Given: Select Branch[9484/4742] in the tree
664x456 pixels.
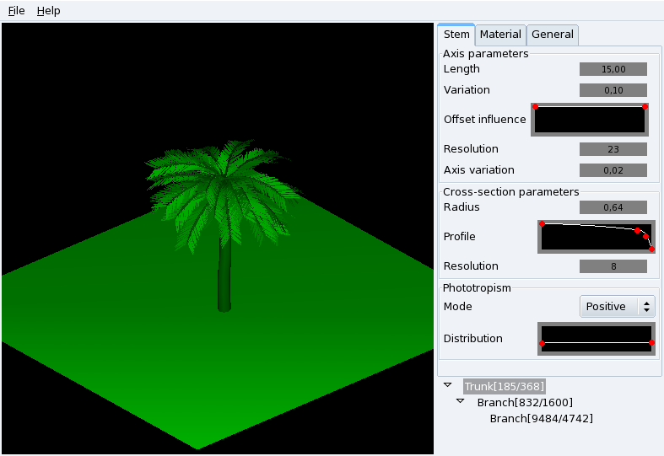Looking at the screenshot, I should click(541, 418).
